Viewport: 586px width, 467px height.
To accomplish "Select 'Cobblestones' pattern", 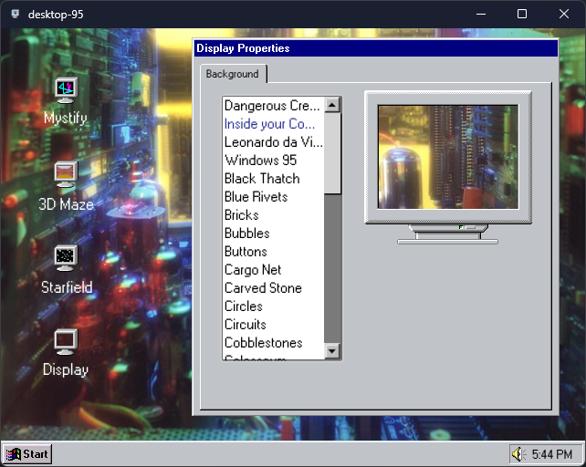I will [273, 343].
